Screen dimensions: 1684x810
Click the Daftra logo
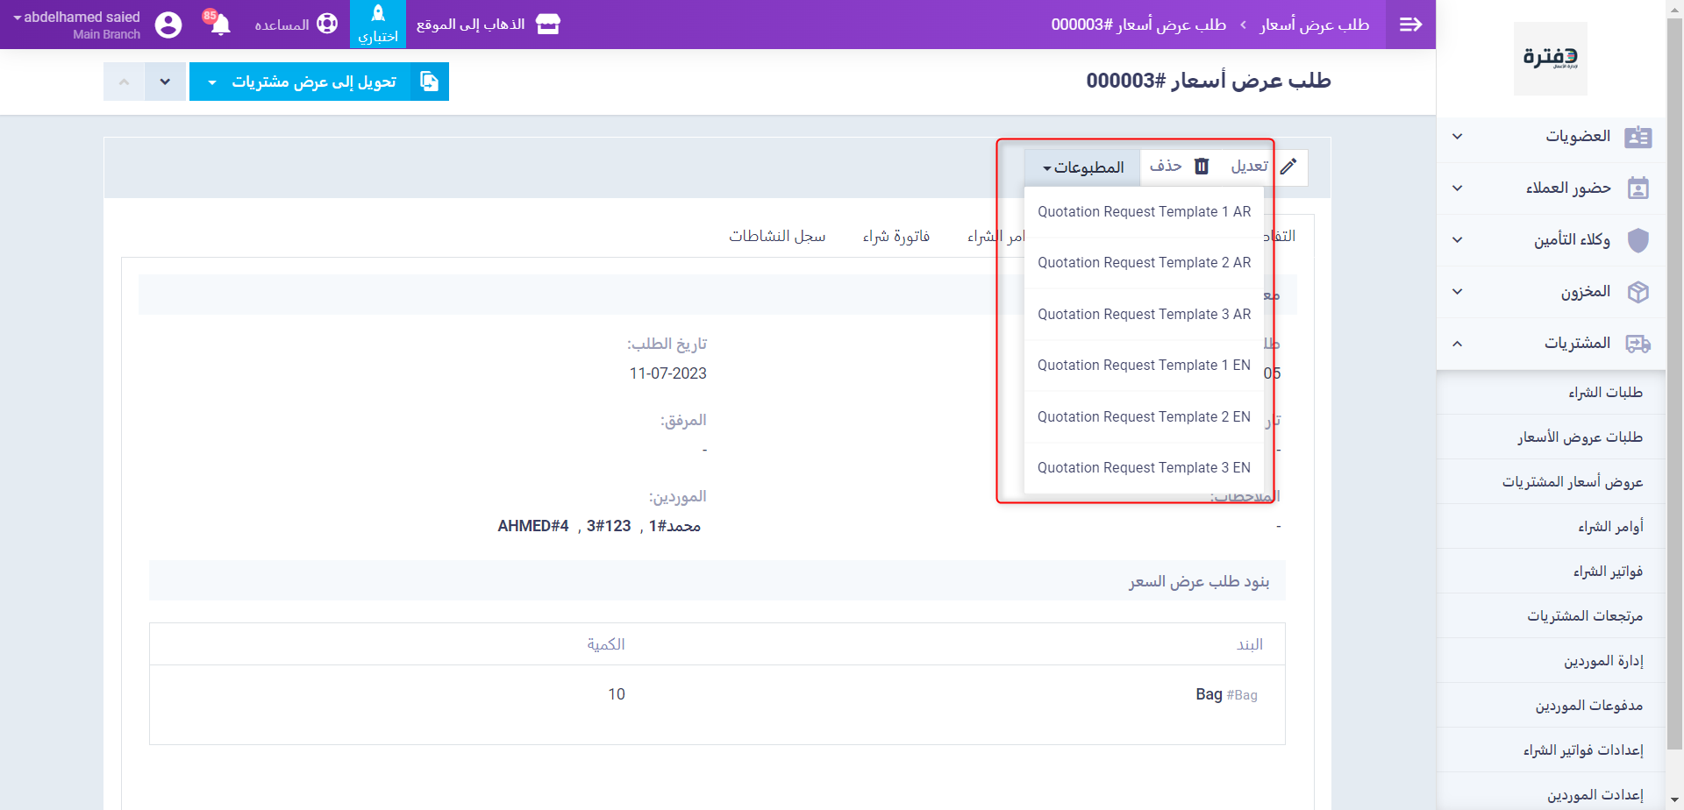[1550, 58]
